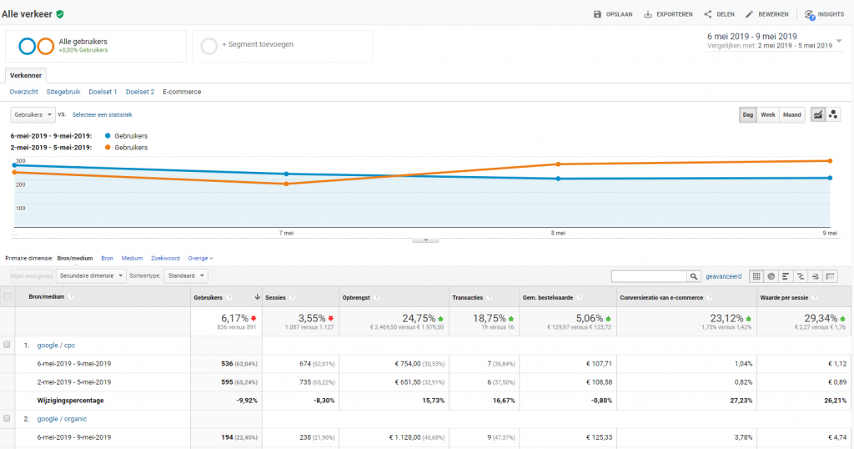The width and height of the screenshot is (854, 449).
Task: Set primary dimension to Zoekwoord
Action: 166,258
